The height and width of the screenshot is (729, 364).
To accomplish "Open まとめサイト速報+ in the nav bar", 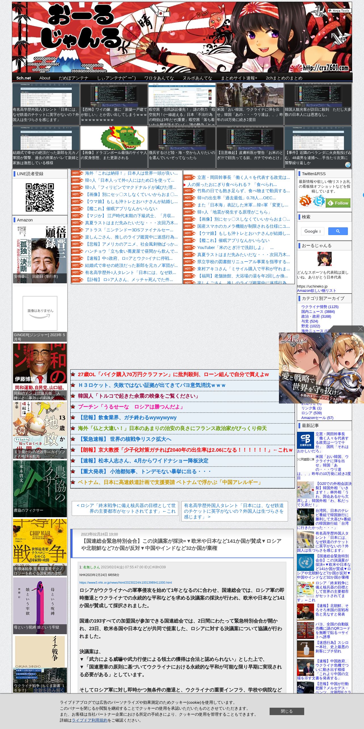I will pyautogui.click(x=239, y=78).
